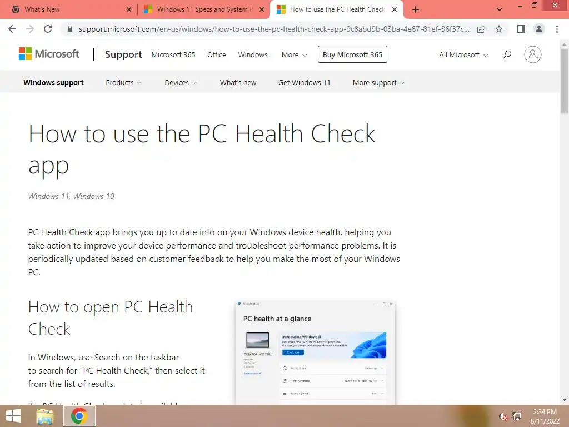Image resolution: width=569 pixels, height=427 pixels.
Task: Select the How to use PC Health Check tab
Action: [336, 9]
